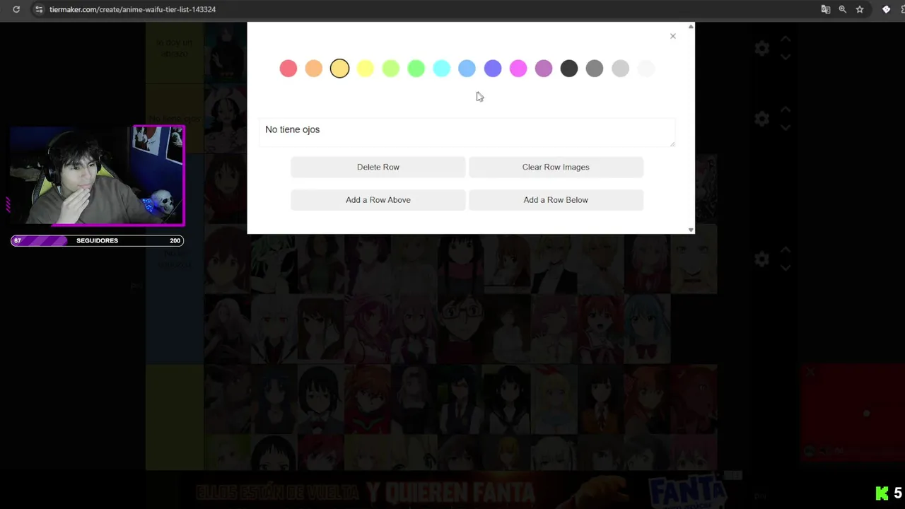Bookmark this page with the star icon
Viewport: 905px width, 509px height.
(x=860, y=9)
